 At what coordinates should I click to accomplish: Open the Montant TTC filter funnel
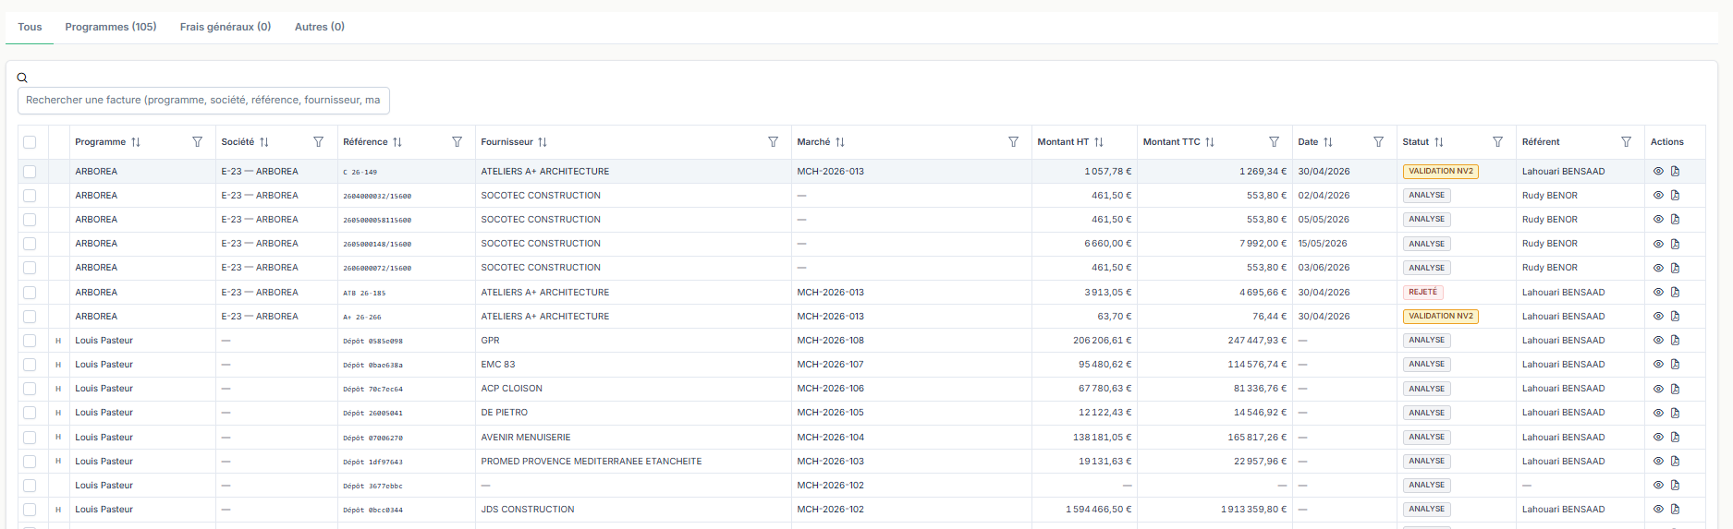pyautogui.click(x=1274, y=142)
